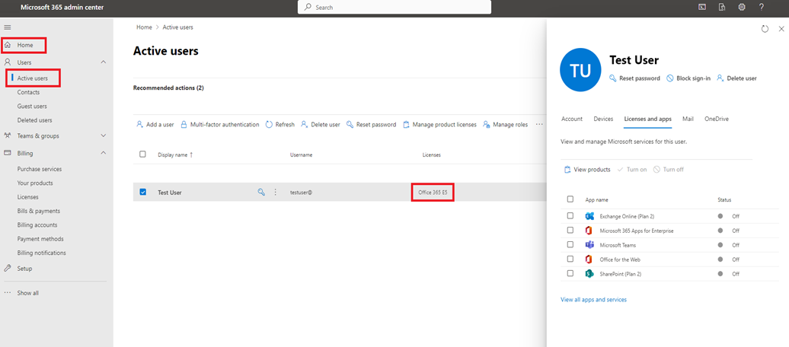The height and width of the screenshot is (347, 789).
Task: Switch to the Mail tab
Action: (x=688, y=119)
